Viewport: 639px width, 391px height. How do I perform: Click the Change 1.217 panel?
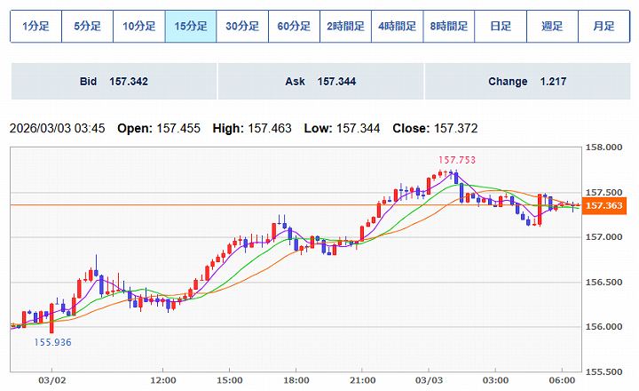click(x=527, y=82)
